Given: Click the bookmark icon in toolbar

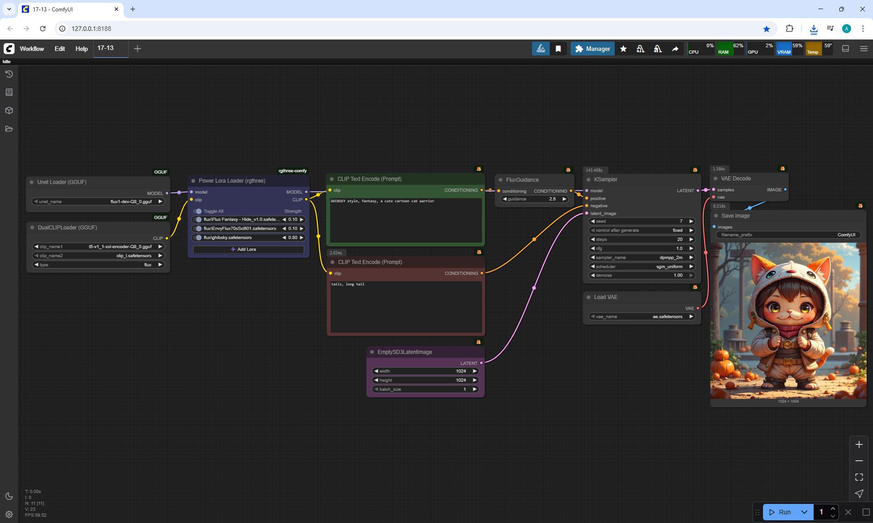Looking at the screenshot, I should [x=558, y=49].
